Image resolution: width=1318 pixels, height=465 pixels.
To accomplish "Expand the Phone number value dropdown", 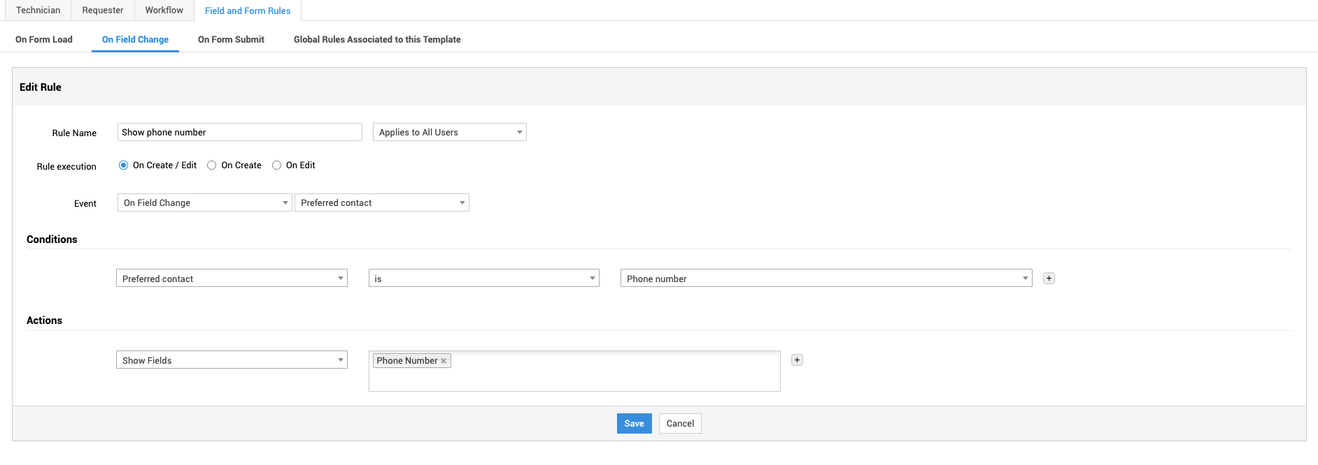I will point(826,278).
